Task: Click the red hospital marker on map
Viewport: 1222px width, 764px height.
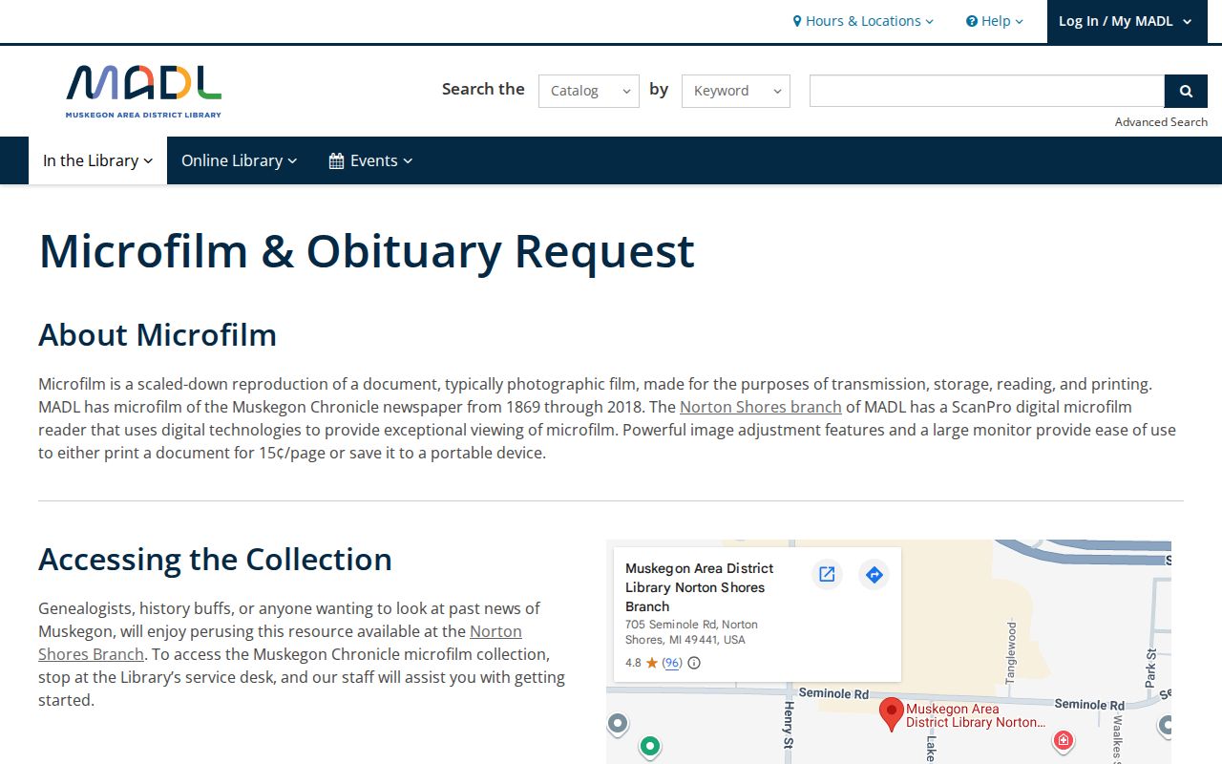Action: coord(1063,740)
